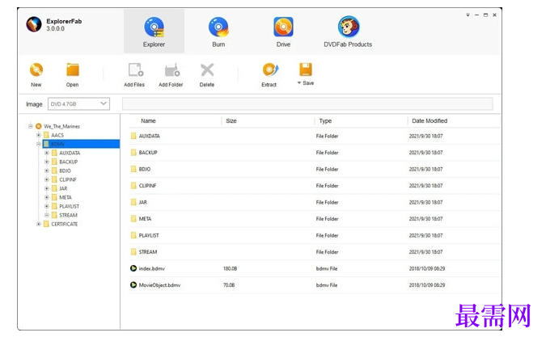
Task: Open DVDFab Products tab
Action: (348, 32)
